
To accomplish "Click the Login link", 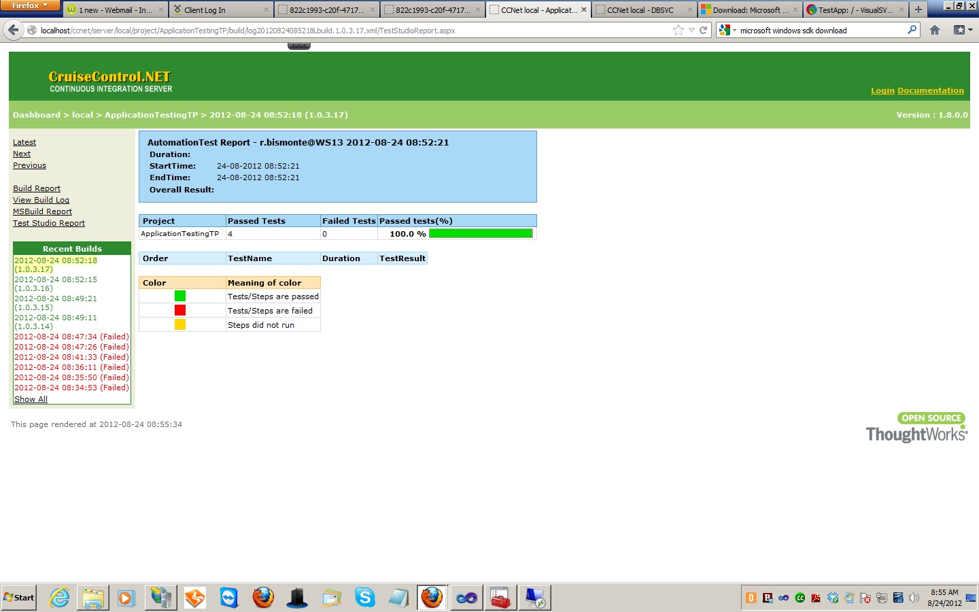I will click(882, 90).
